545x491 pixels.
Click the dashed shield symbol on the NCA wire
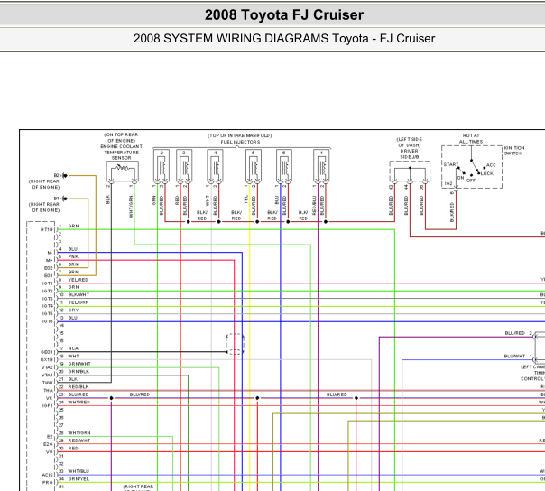coord(235,344)
